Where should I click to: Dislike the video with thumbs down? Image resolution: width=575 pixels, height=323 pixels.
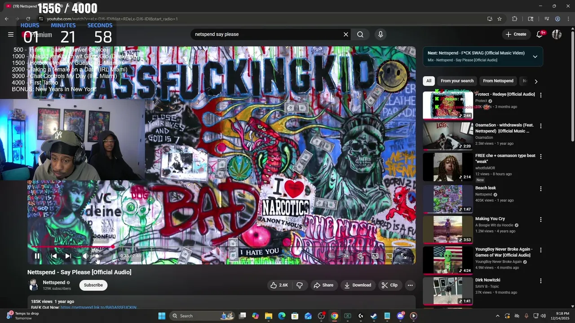click(300, 285)
